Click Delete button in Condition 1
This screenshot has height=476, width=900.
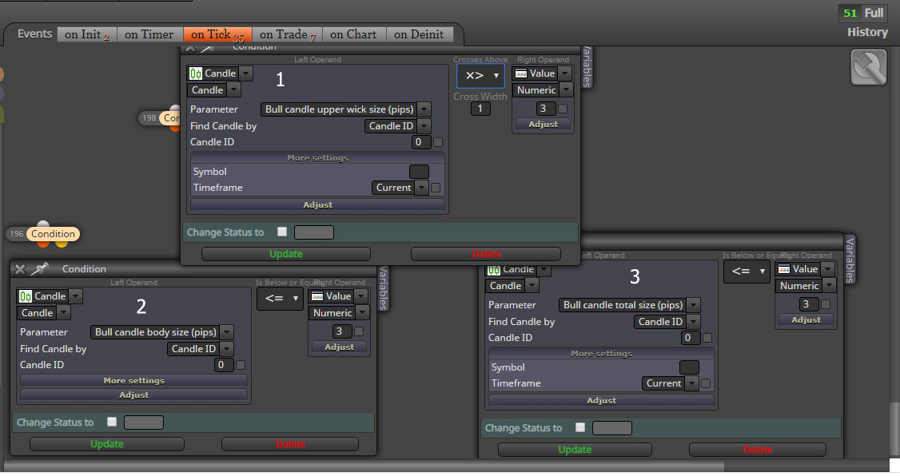[486, 254]
